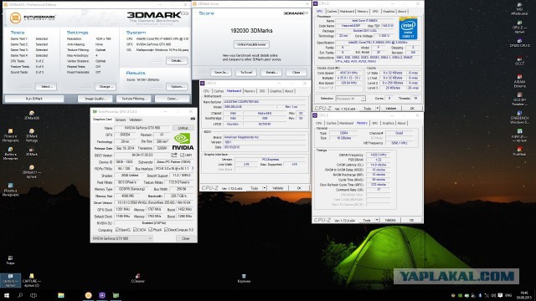Toggle the DirectCompute 5.0 checkbox
Image resolution: width=536 pixels, height=301 pixels.
[x=166, y=230]
